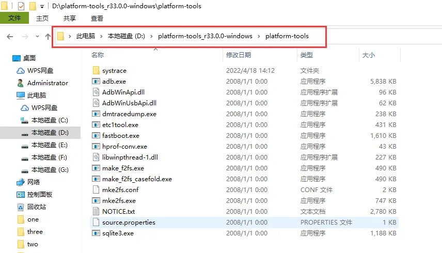This screenshot has height=253, width=442.
Task: Click the Recycle Bin icon in sidebar
Action: coord(21,207)
